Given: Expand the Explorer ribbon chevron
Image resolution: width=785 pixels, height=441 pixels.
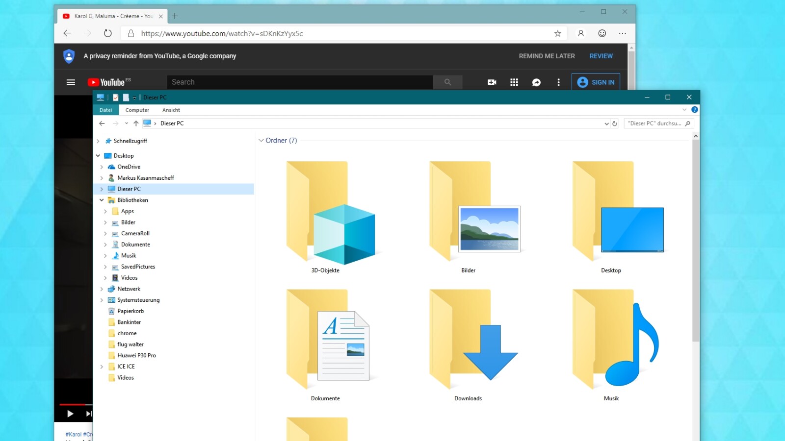Looking at the screenshot, I should point(684,110).
